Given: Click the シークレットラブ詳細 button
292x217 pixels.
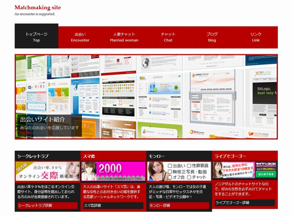Looking at the screenshot, I should (48, 205).
